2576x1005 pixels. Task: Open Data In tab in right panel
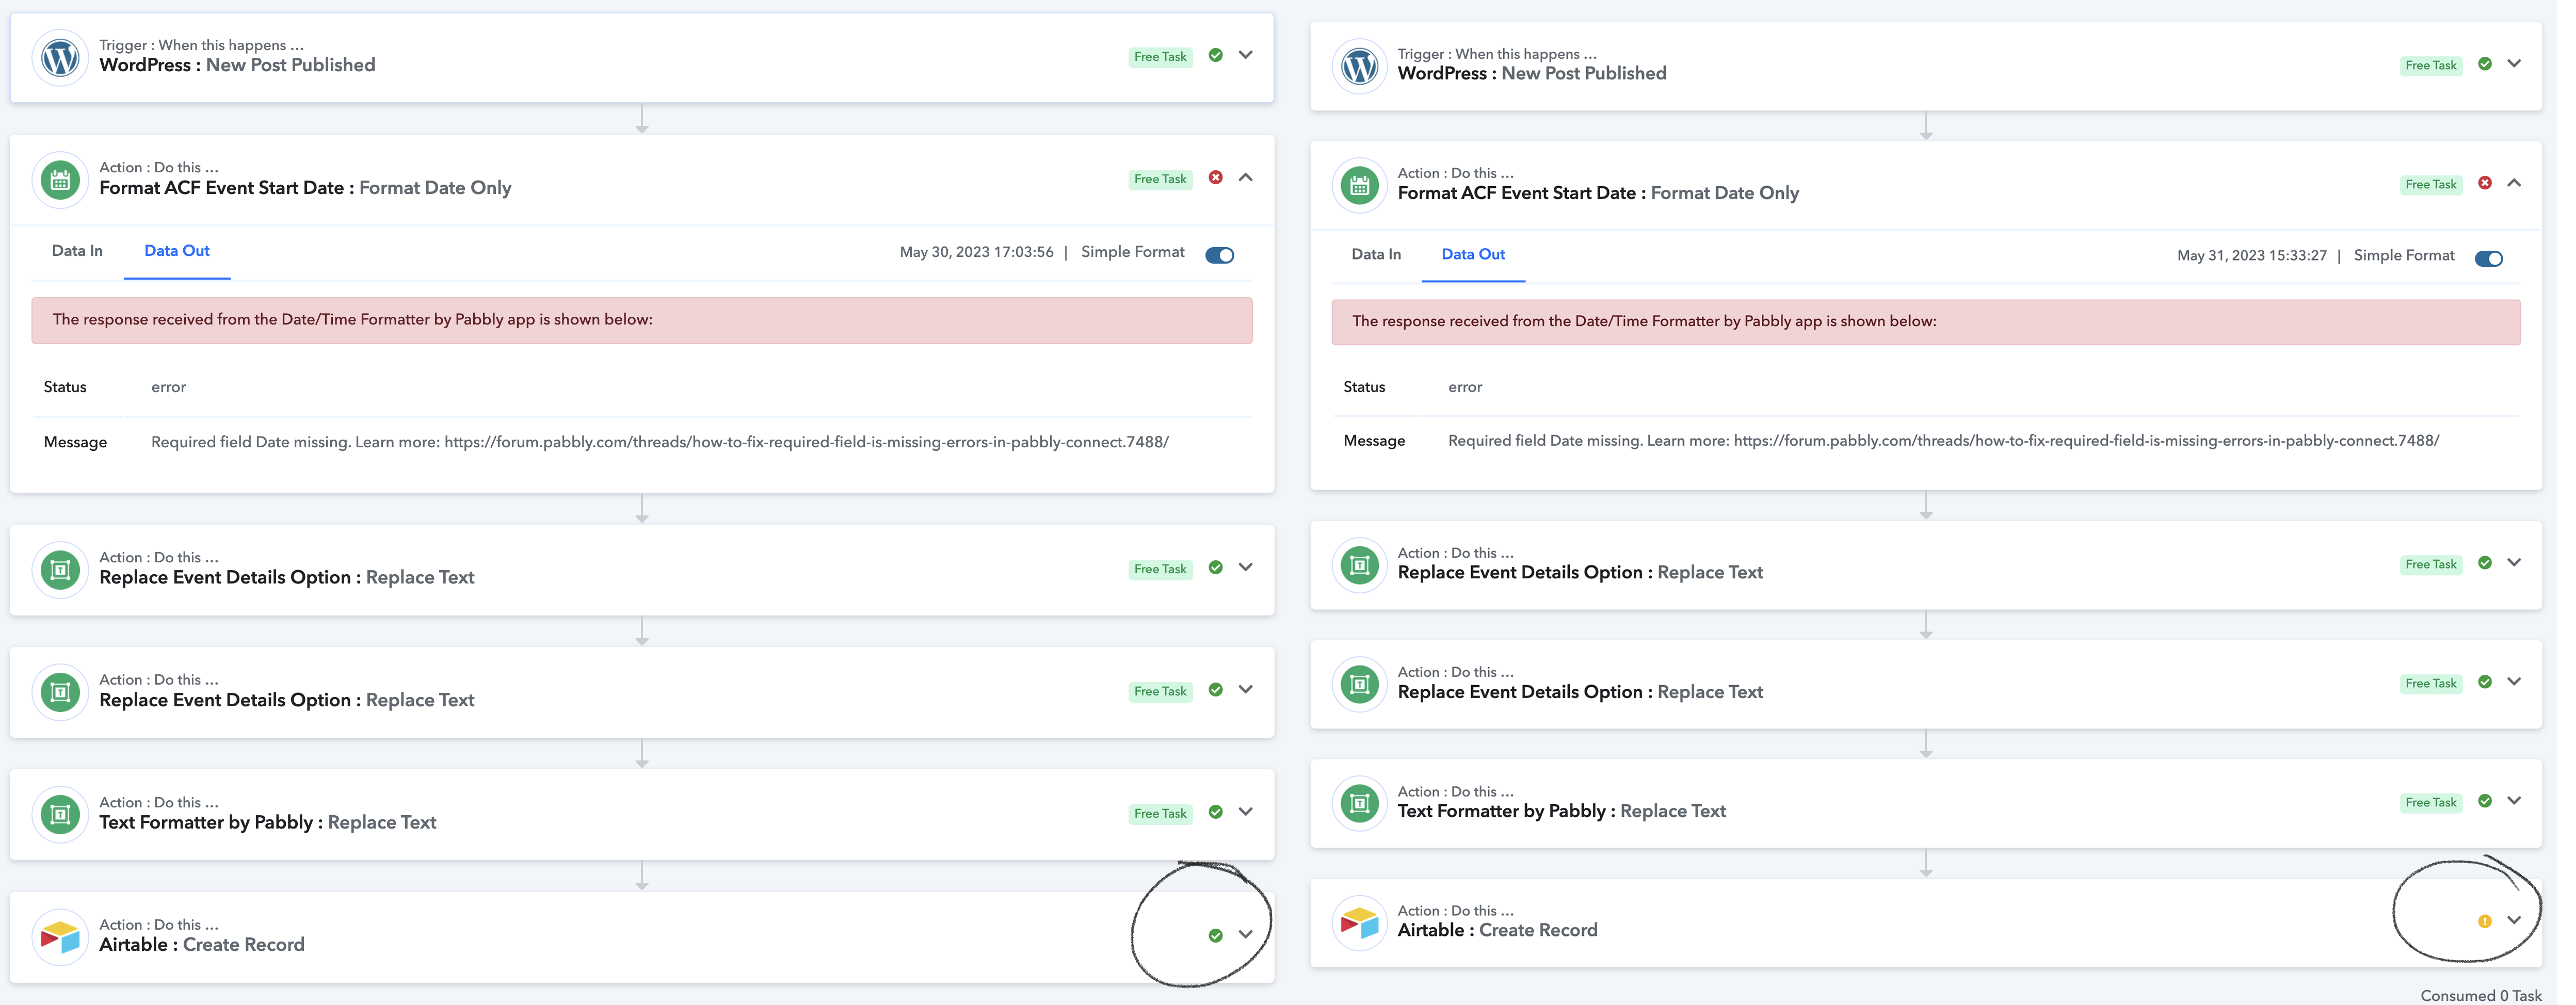click(1376, 255)
